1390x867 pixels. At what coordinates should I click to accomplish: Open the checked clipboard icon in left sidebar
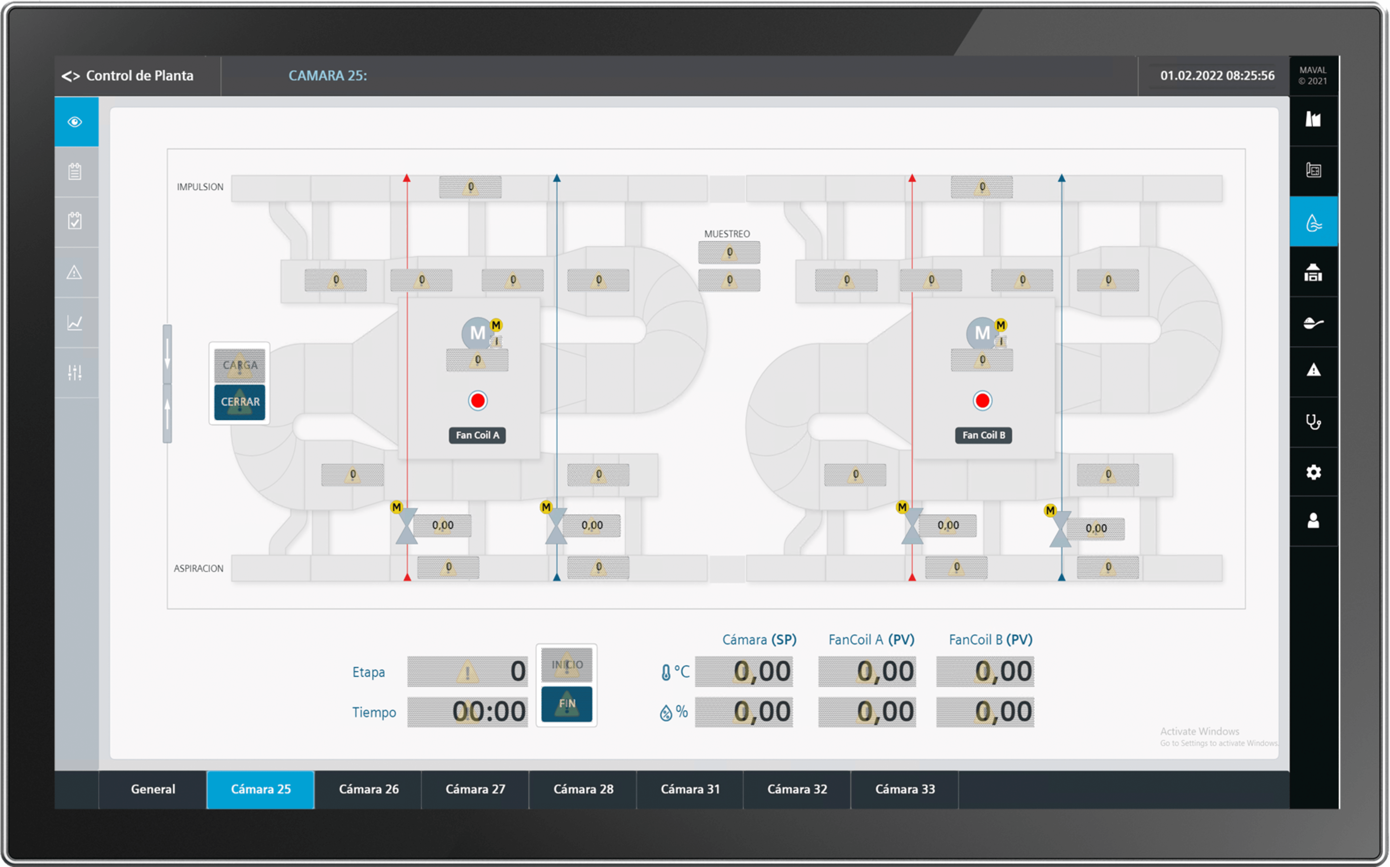(75, 221)
